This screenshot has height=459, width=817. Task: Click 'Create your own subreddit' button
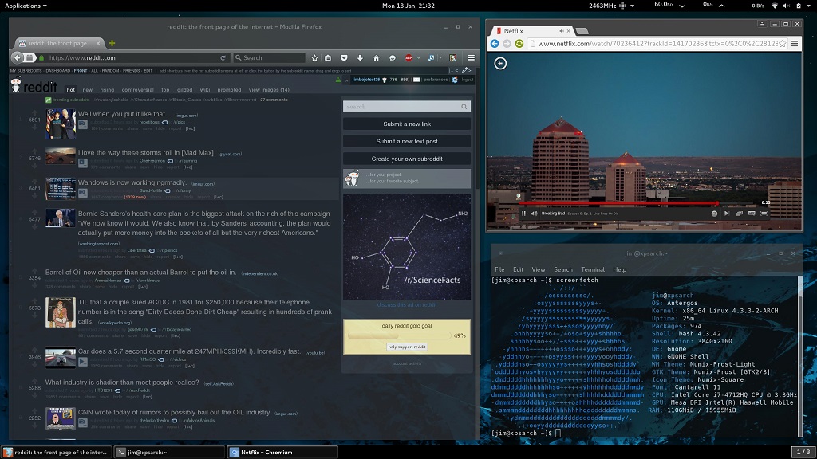tap(407, 159)
